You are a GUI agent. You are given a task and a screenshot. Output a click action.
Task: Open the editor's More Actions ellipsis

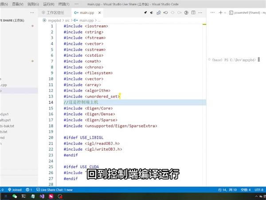pos(200,12)
